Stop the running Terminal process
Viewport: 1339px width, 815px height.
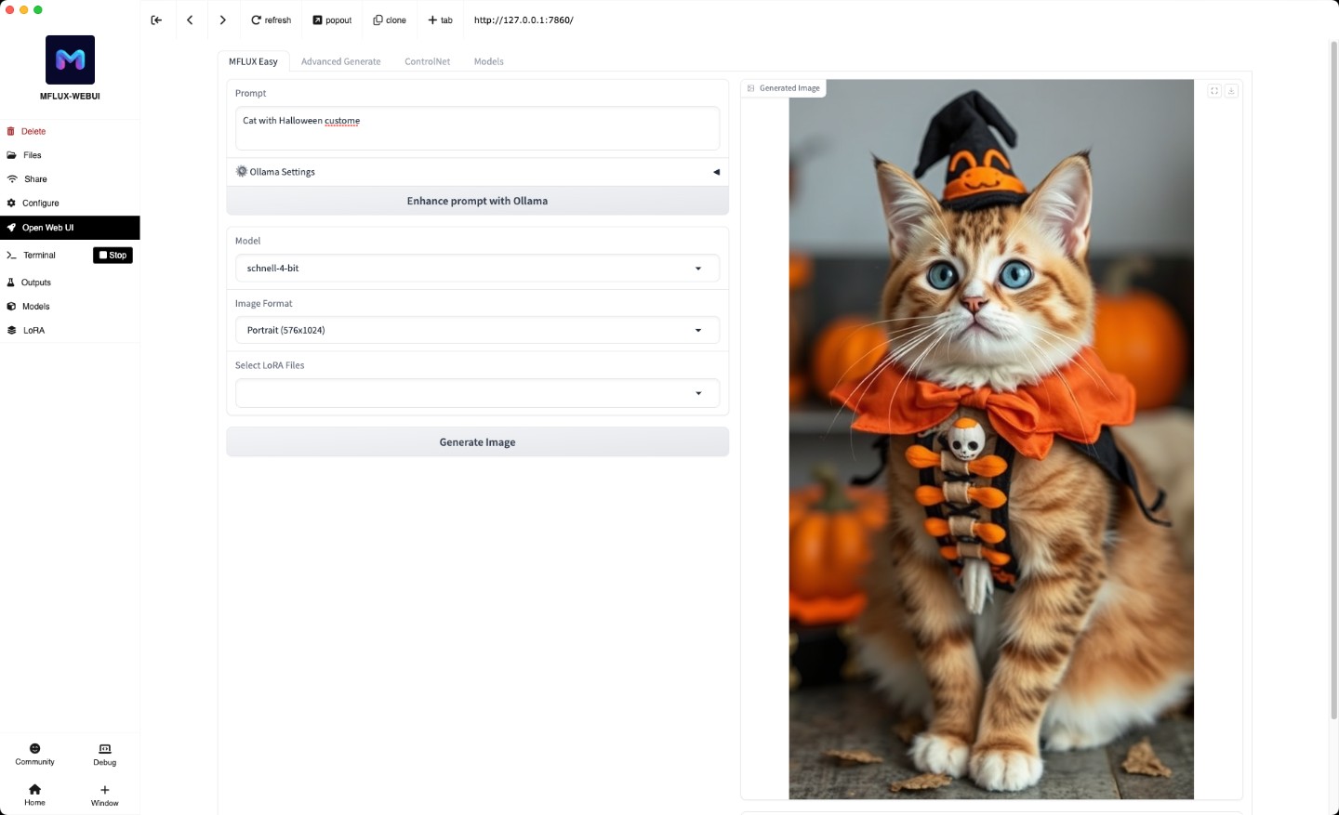click(113, 255)
